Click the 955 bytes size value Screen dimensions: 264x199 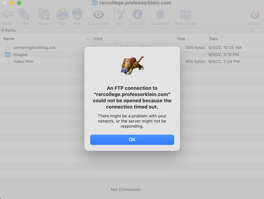coord(195,61)
